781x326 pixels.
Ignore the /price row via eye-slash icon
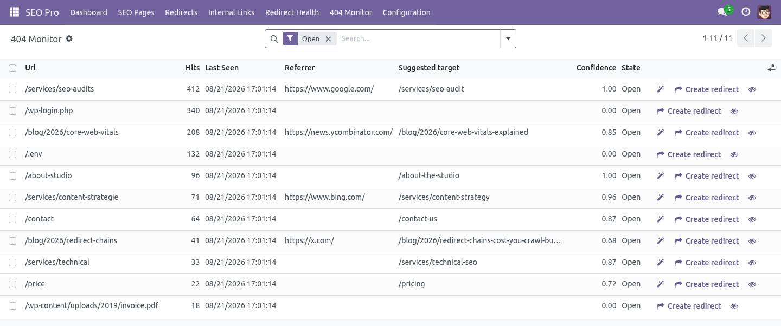pyautogui.click(x=752, y=284)
